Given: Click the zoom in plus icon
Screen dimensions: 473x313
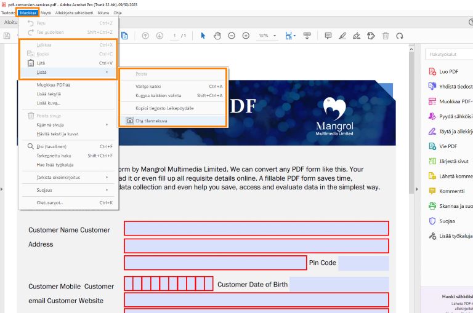Looking at the screenshot, I should [x=246, y=36].
